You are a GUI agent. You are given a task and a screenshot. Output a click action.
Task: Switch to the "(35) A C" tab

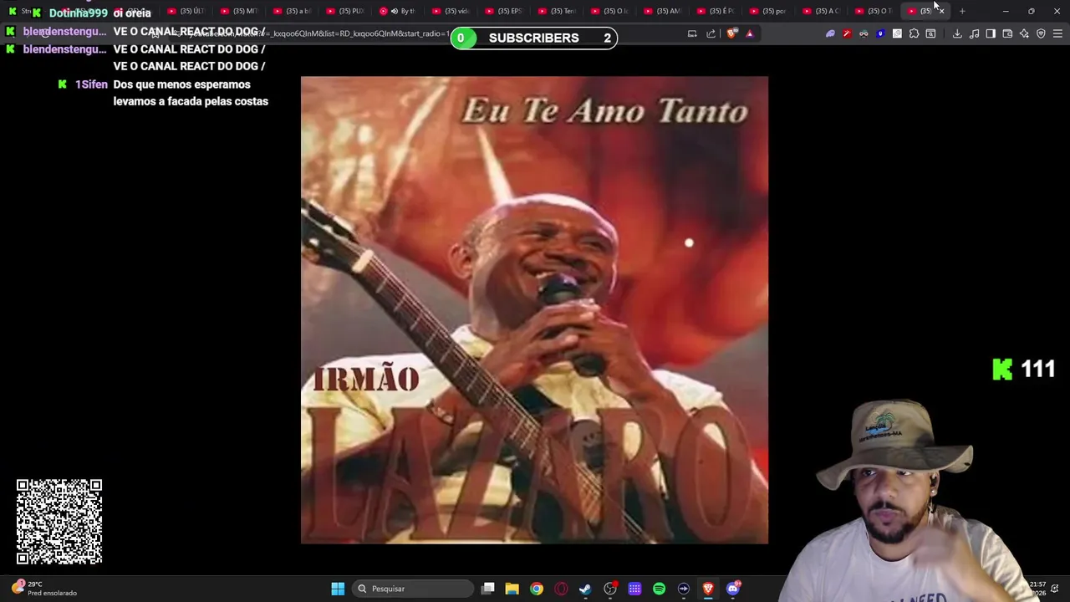pyautogui.click(x=823, y=11)
